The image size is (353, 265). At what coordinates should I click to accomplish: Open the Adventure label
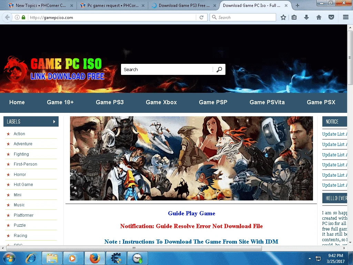23,144
